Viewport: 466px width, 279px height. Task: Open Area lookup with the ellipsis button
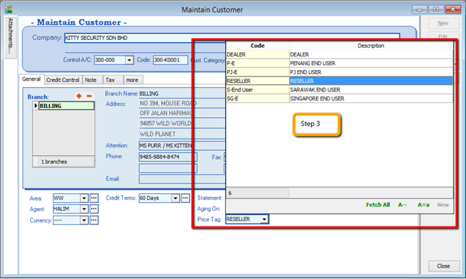94,198
